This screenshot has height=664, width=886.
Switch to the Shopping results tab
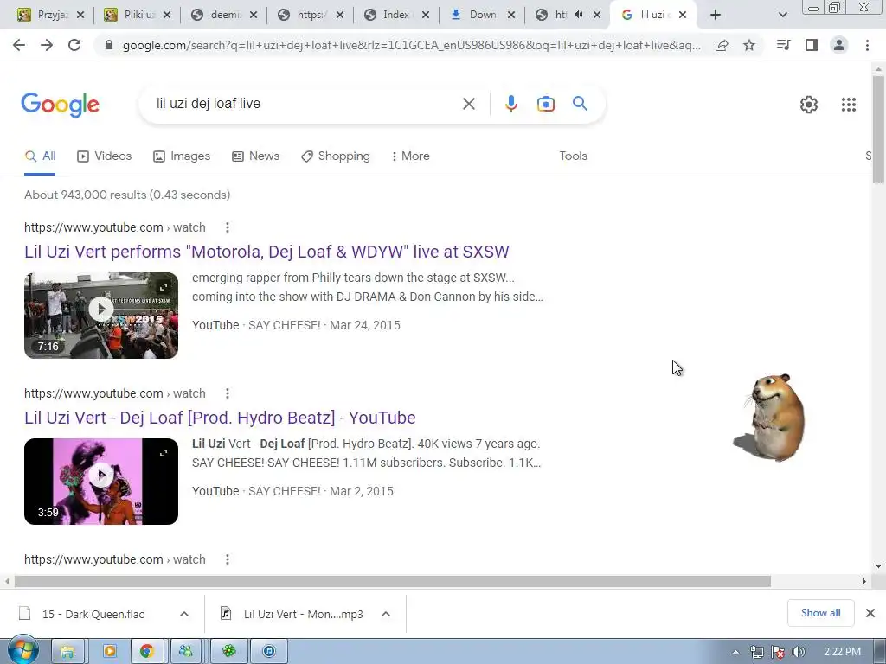coord(336,156)
